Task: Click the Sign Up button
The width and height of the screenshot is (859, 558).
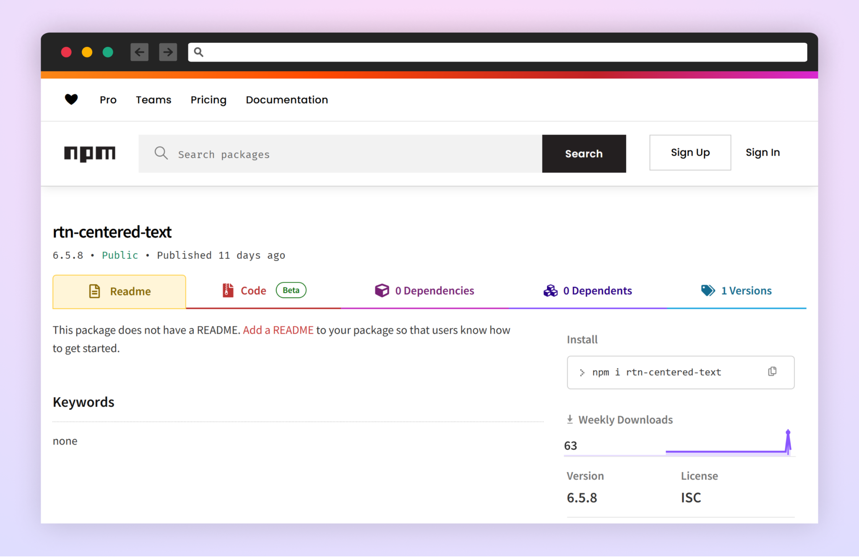Action: (690, 152)
